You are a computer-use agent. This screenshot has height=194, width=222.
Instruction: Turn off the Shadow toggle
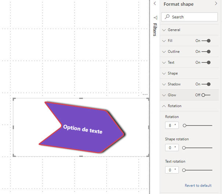[x=206, y=84]
